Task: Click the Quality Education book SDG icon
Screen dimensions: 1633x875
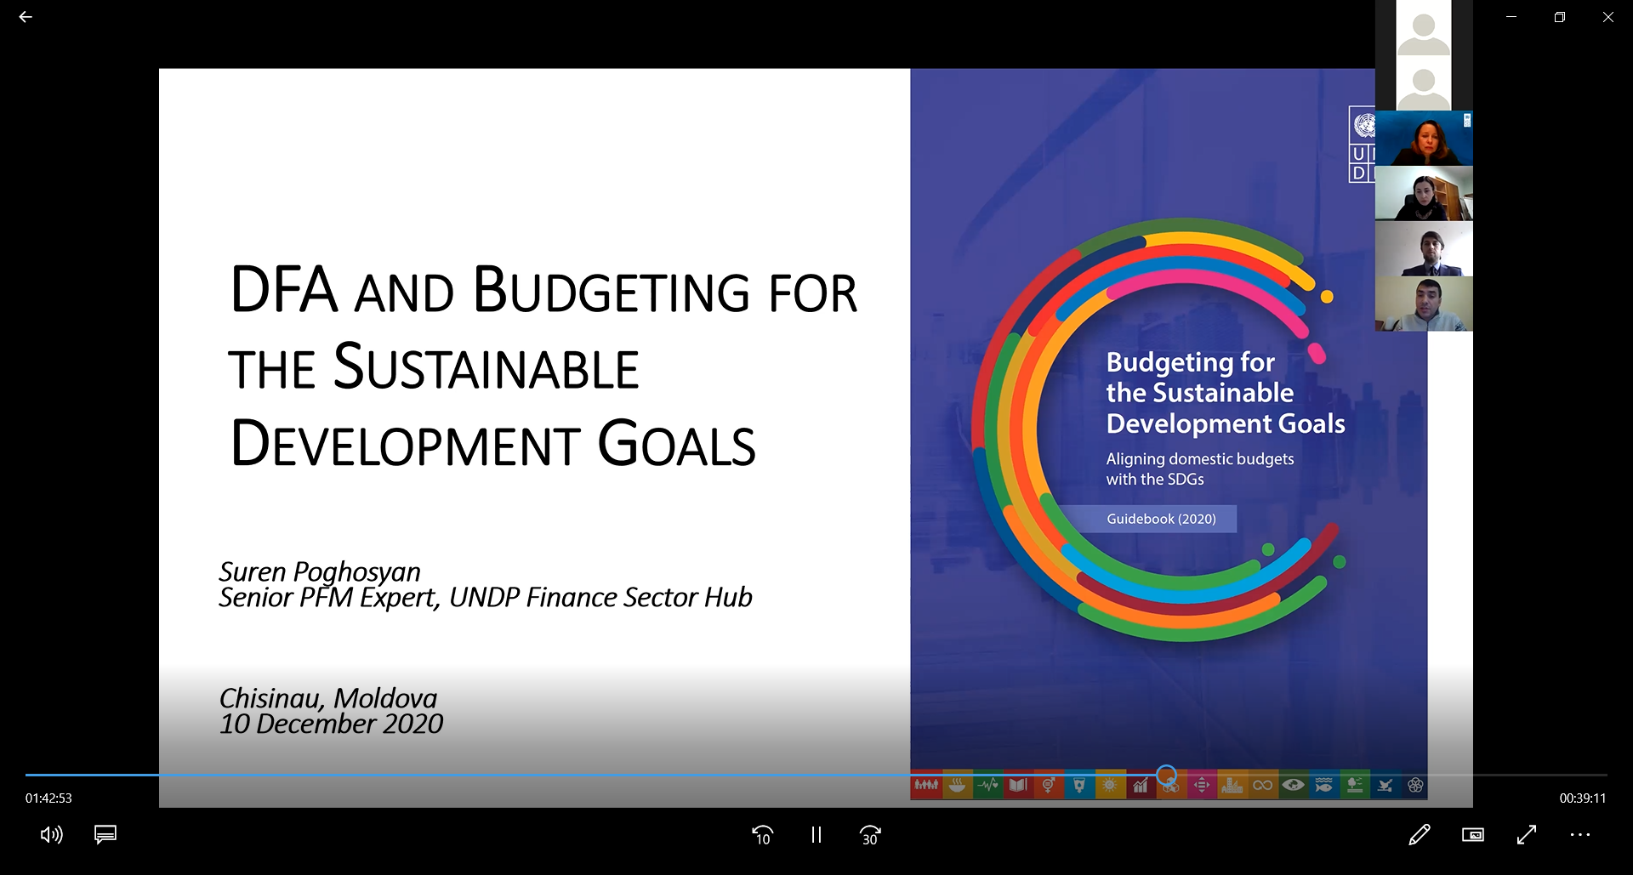Action: [1018, 785]
